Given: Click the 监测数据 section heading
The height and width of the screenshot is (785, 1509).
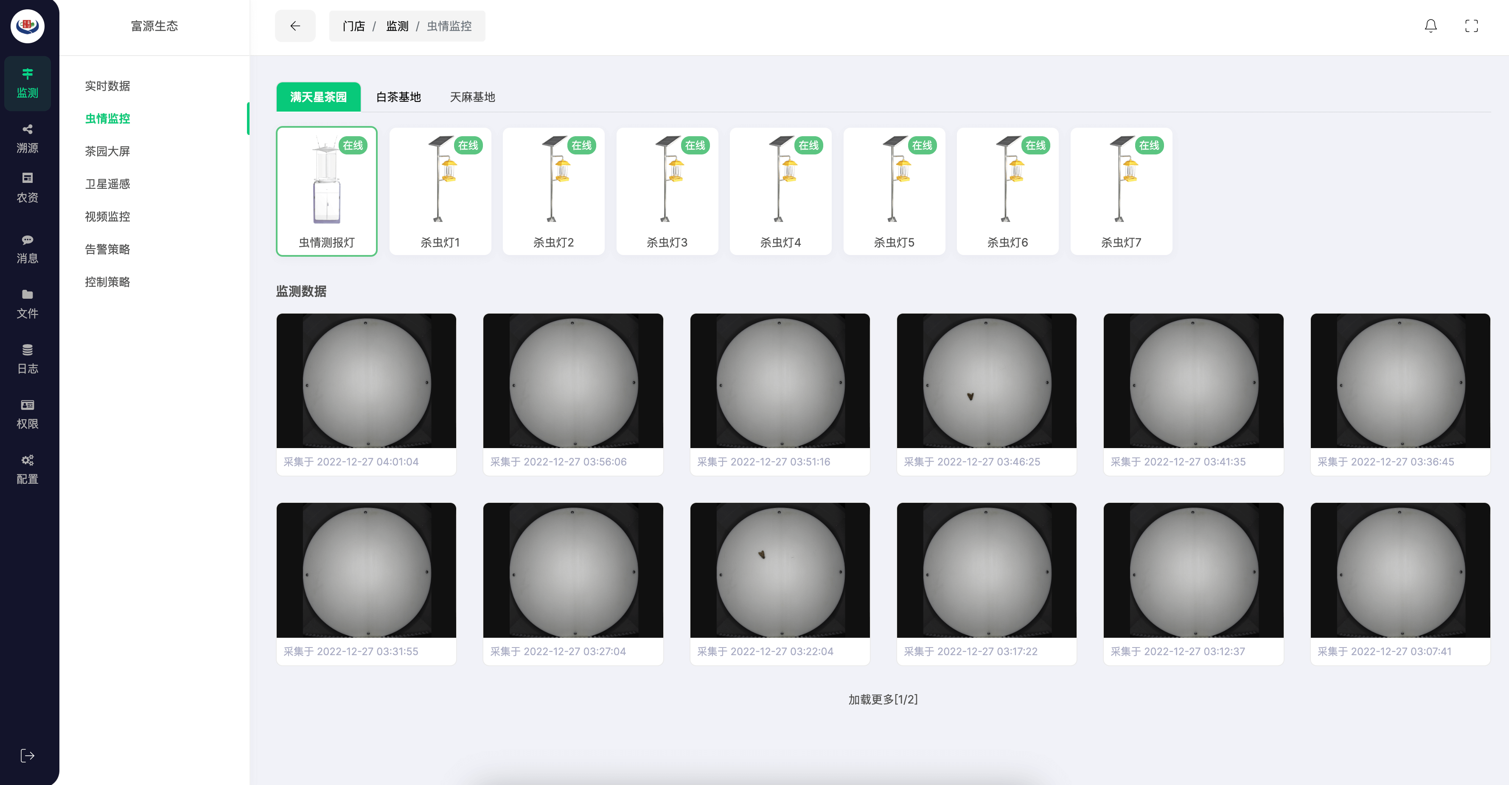Looking at the screenshot, I should coord(301,291).
